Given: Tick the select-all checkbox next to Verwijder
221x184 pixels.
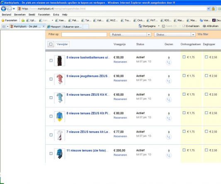Looking at the screenshot, I should click(x=51, y=44).
